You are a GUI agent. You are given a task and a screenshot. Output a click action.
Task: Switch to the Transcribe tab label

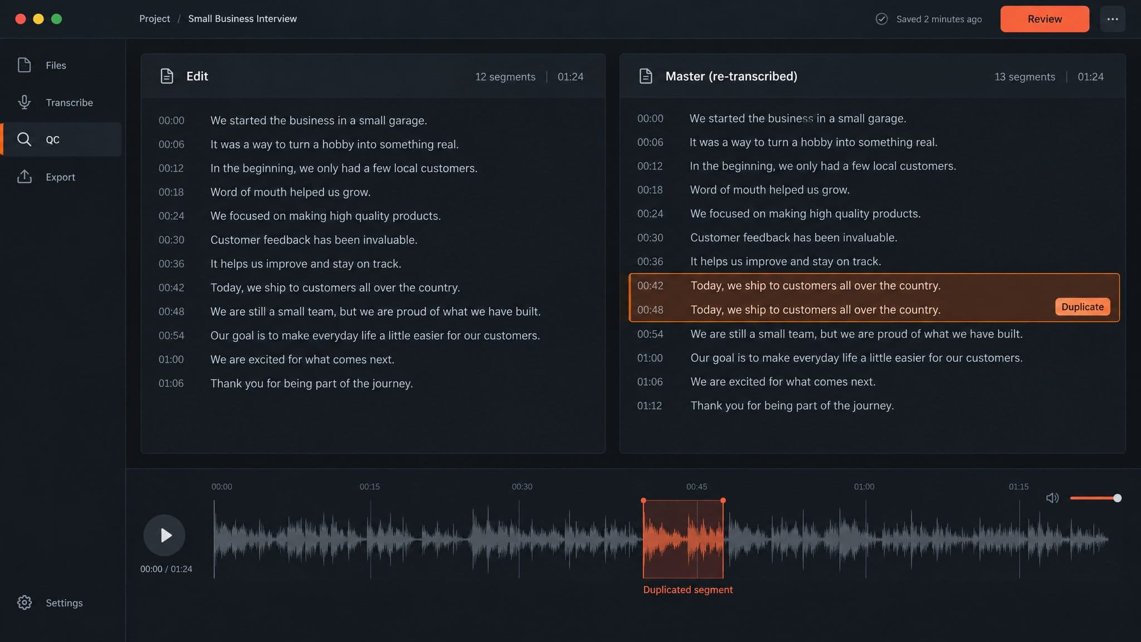[69, 103]
